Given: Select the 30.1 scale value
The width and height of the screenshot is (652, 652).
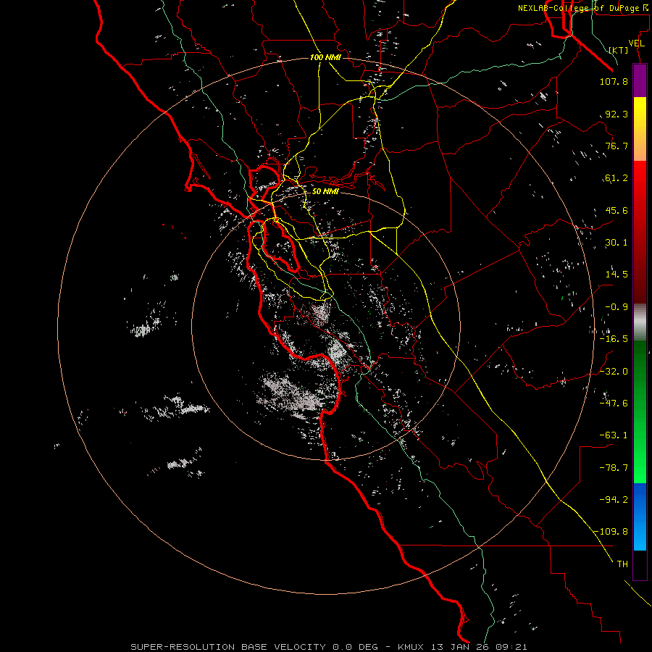Looking at the screenshot, I should (x=617, y=243).
